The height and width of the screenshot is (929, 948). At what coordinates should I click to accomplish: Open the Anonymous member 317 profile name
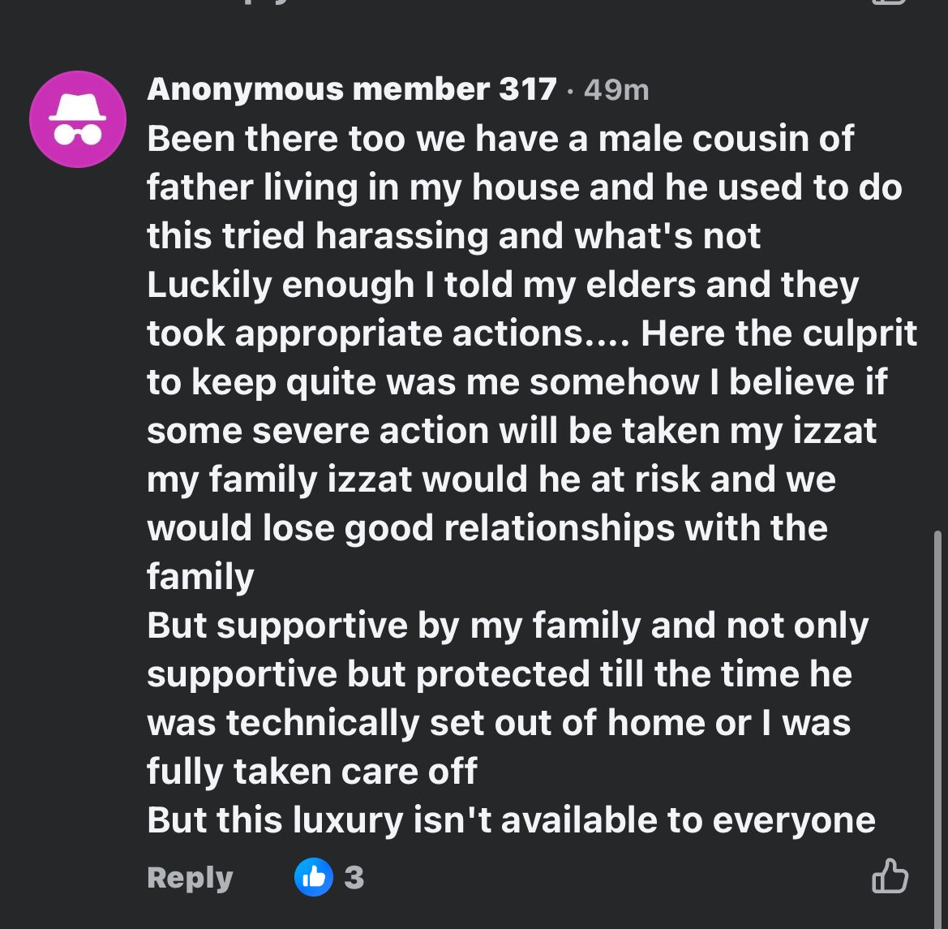click(352, 89)
